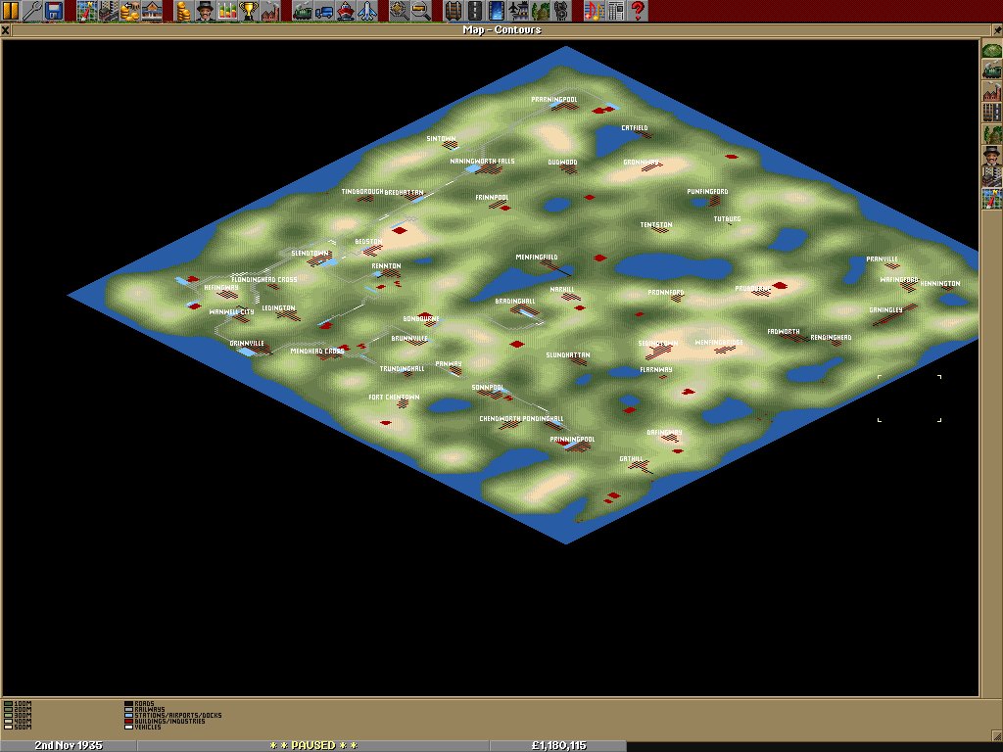
Task: Show land owners on the small map
Action: tap(992, 154)
